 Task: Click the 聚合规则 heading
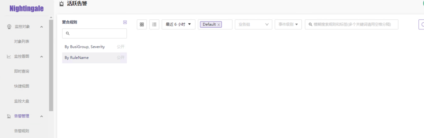pyautogui.click(x=69, y=22)
